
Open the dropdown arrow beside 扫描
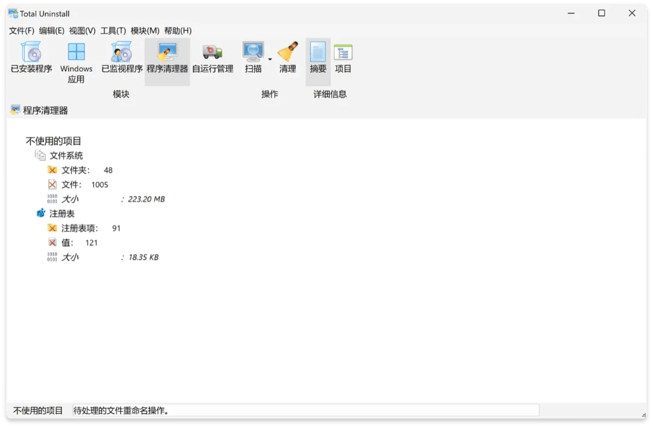click(x=270, y=59)
